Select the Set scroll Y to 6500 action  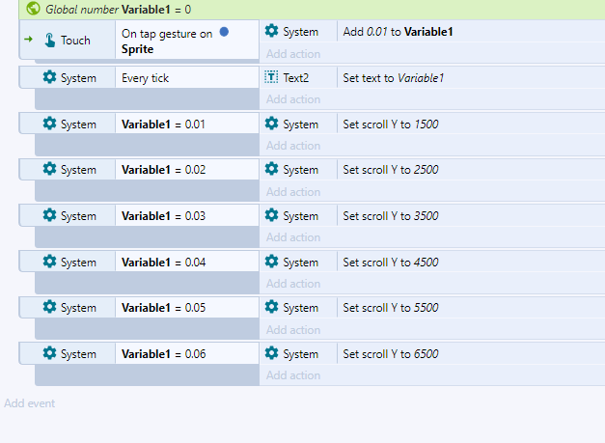(x=471, y=353)
